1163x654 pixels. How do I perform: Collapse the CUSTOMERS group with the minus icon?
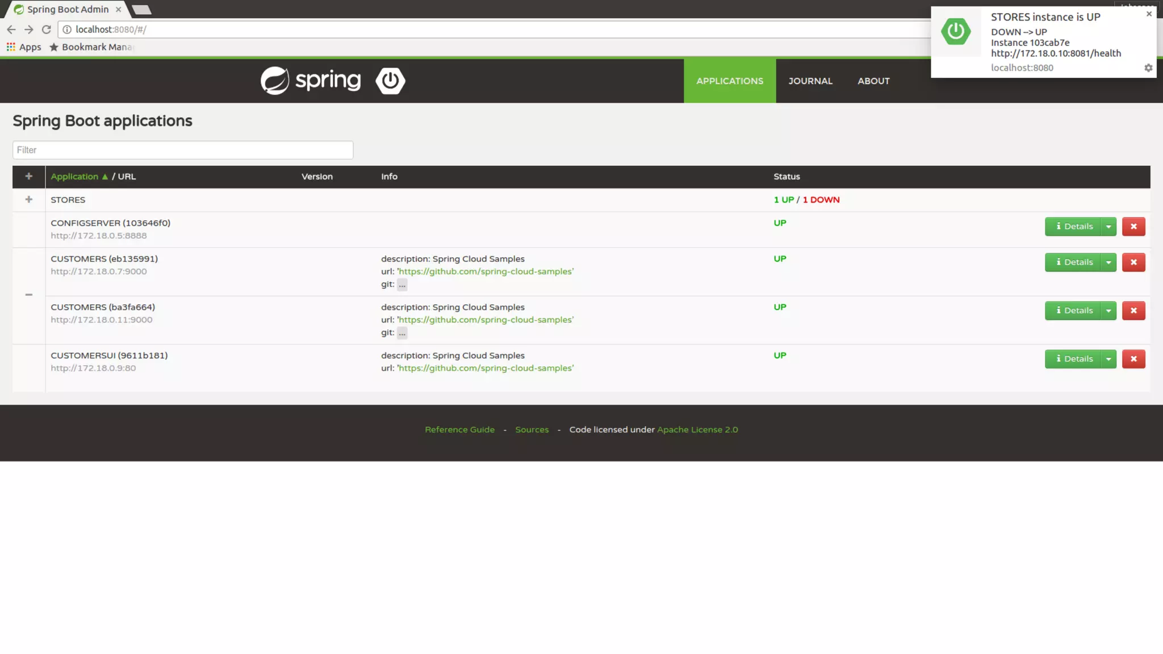click(x=29, y=295)
